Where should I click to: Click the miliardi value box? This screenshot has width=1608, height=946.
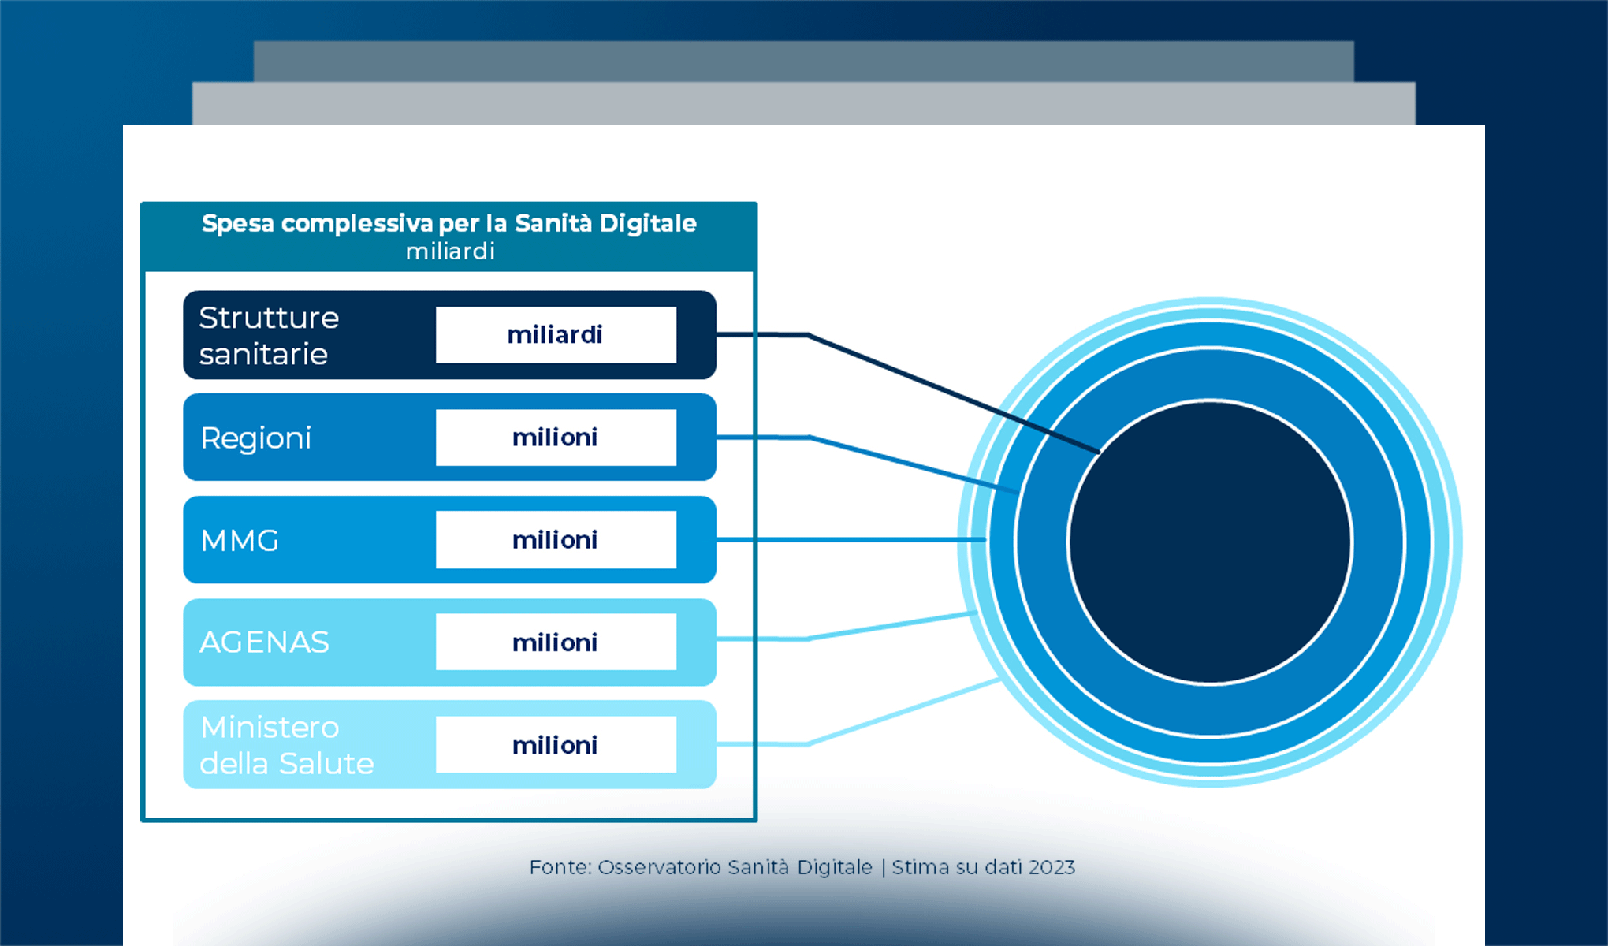[556, 335]
